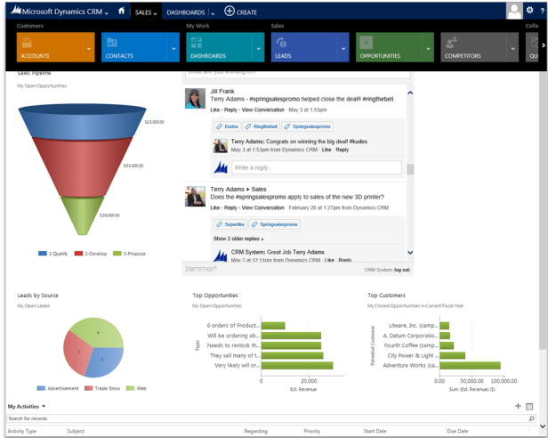Click the Create plus circle icon
The width and height of the screenshot is (548, 438).
tap(230, 12)
